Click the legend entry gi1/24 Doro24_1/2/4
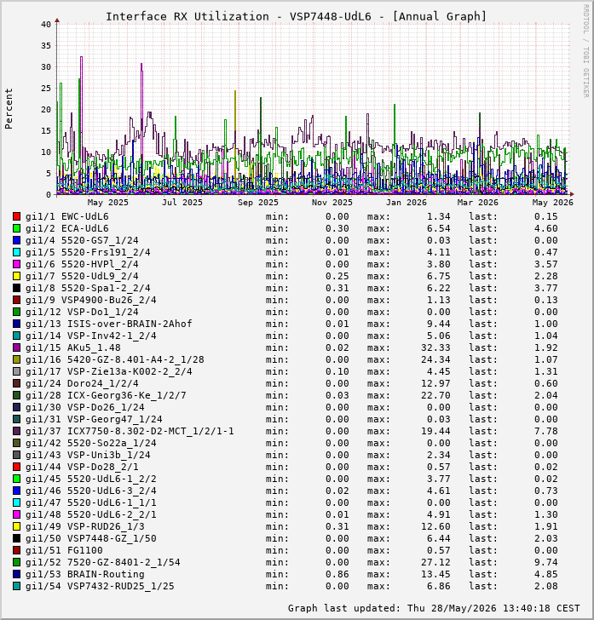The width and height of the screenshot is (594, 620). coord(82,383)
